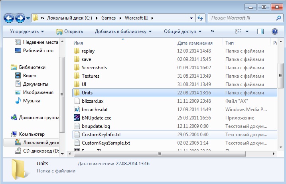This screenshot has width=286, height=184.
Task: Click file list scroll right arrow
Action: tap(274, 154)
